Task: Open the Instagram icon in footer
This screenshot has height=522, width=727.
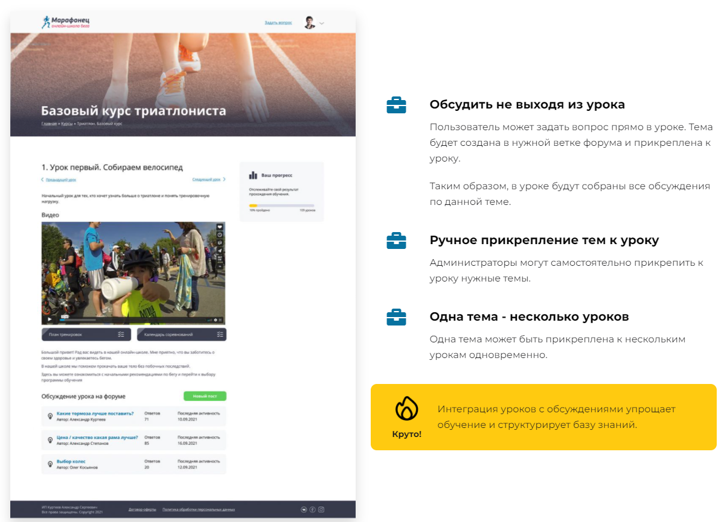Action: coord(321,509)
